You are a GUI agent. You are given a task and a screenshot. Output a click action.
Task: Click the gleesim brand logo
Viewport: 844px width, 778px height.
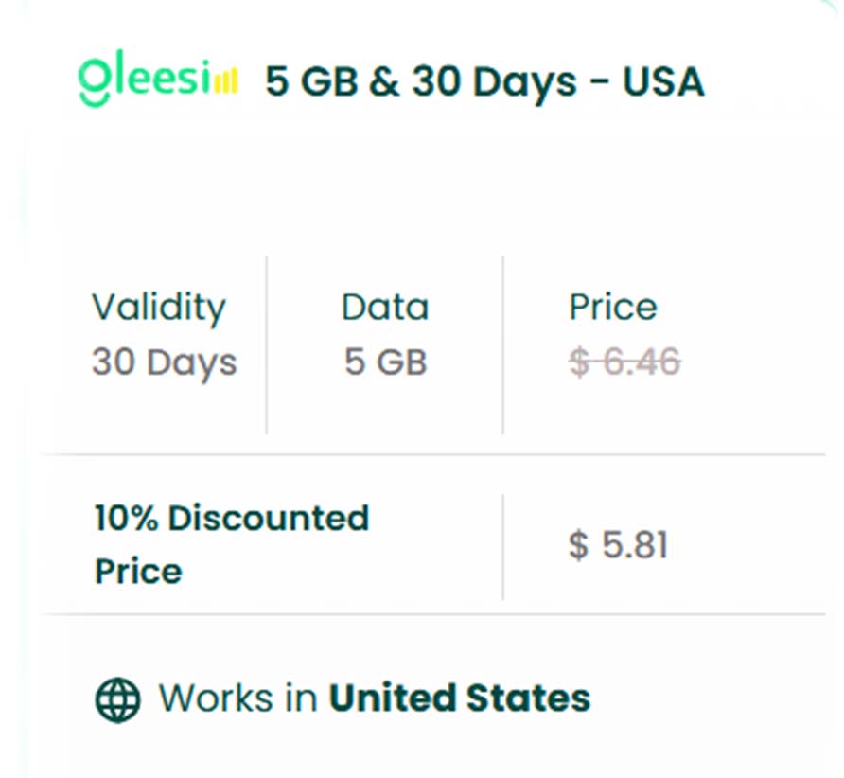pos(157,80)
